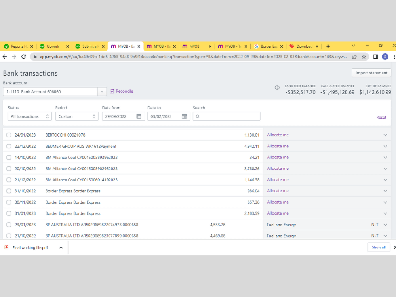Close the downloads bar

[394, 247]
